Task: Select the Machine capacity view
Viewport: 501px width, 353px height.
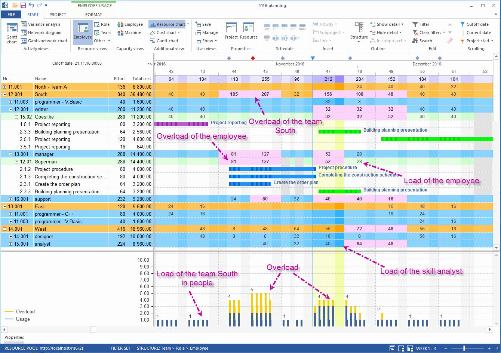Action: [129, 33]
